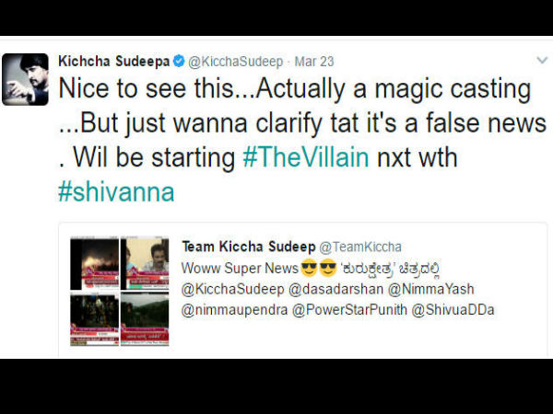Open the Kichcha Sudeepa display name

tap(114, 62)
